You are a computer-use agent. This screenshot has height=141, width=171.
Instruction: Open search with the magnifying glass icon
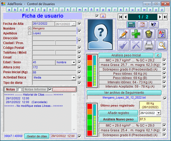(162, 45)
